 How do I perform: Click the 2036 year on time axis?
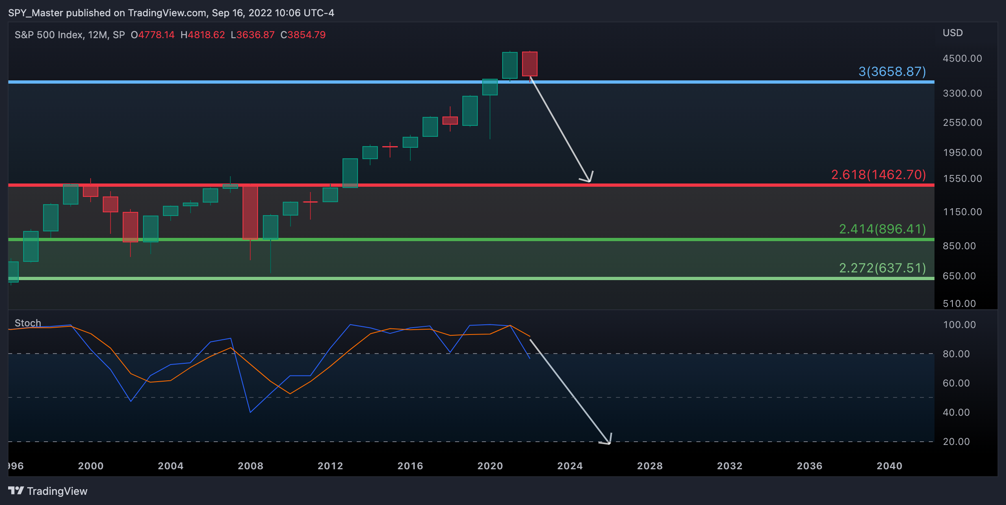click(809, 466)
